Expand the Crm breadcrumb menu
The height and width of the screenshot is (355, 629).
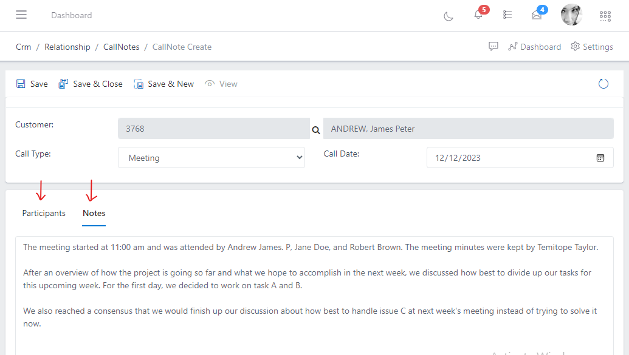tap(23, 47)
